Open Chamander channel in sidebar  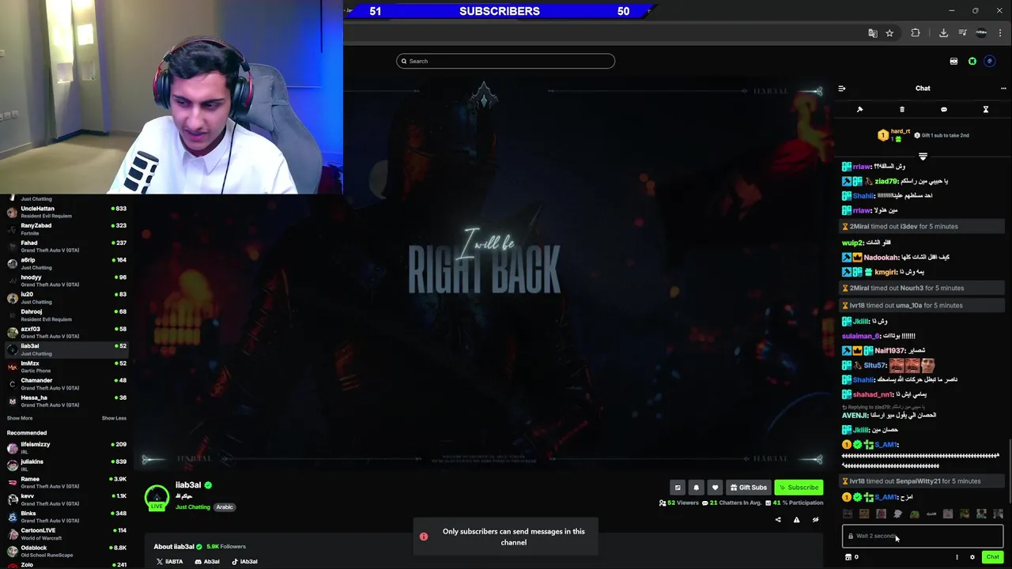(x=66, y=384)
